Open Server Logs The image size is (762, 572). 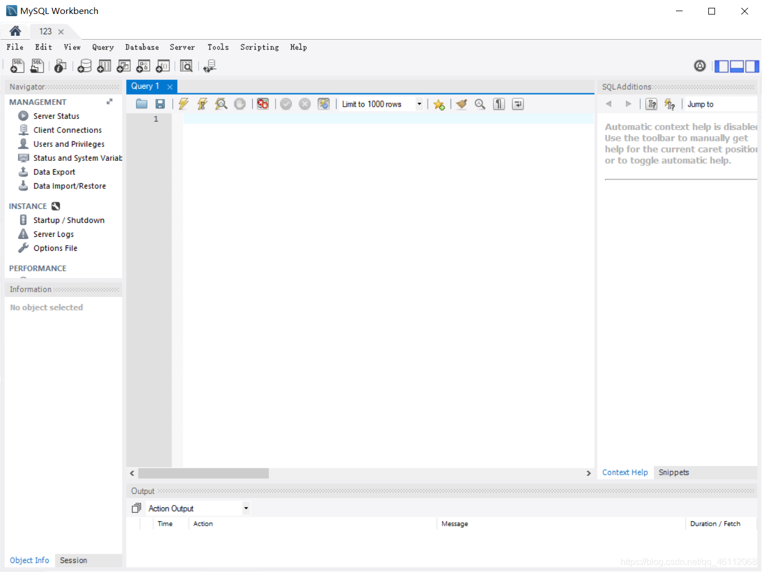point(53,234)
